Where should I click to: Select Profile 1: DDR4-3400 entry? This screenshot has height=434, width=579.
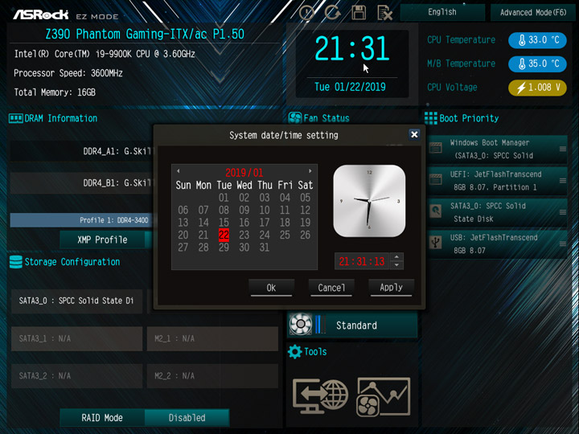(x=82, y=220)
